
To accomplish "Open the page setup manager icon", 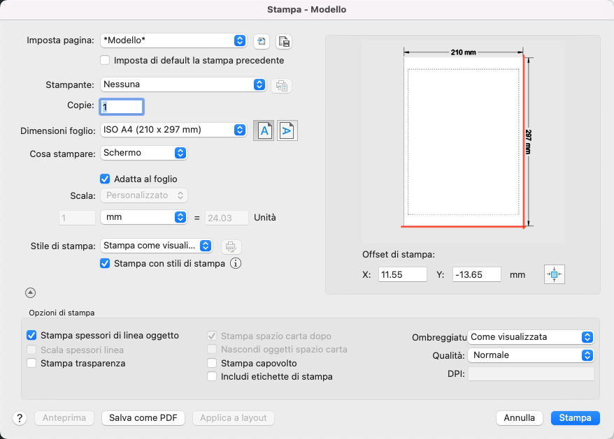I will tap(284, 41).
